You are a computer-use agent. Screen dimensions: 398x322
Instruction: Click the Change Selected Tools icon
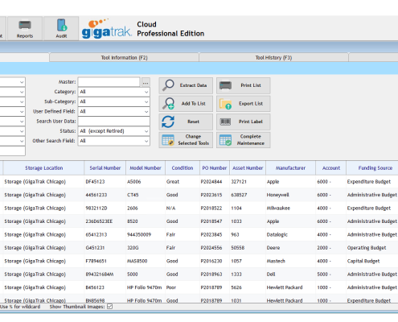click(168, 140)
